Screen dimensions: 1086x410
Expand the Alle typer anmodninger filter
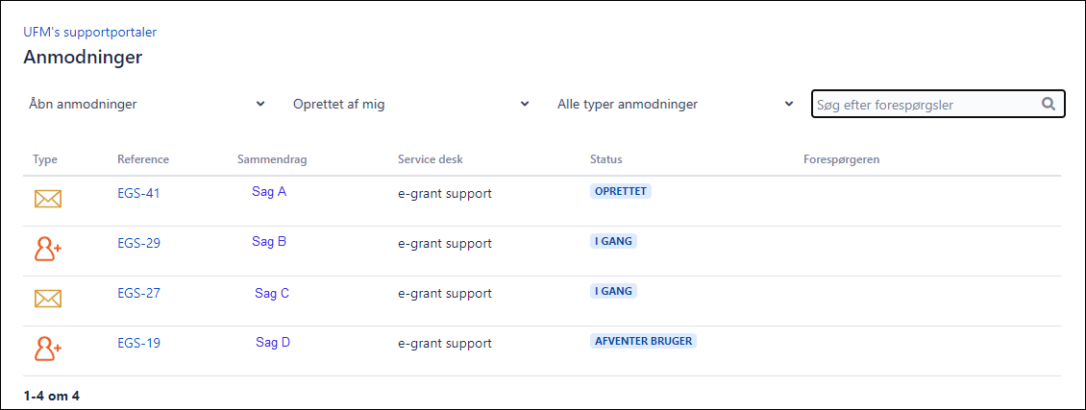675,104
